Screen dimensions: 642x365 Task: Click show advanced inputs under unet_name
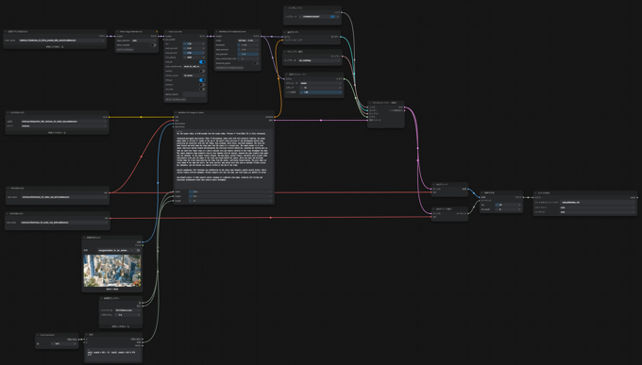(55, 47)
